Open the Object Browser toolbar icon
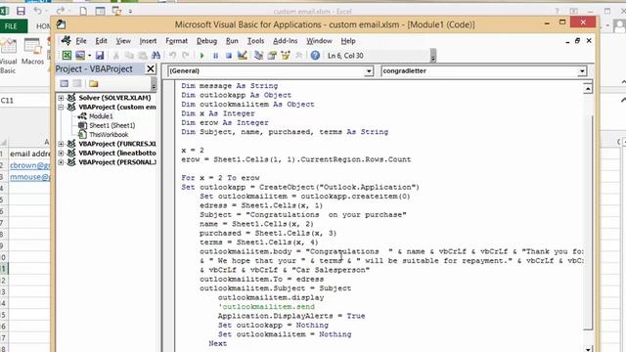Viewport: 626px width, 352px height. point(285,56)
